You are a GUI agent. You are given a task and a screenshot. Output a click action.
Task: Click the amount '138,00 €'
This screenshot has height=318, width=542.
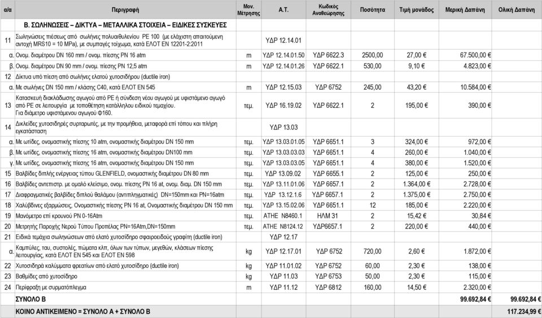click(x=479, y=266)
